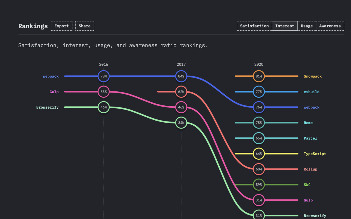Click the Share button

[85, 26]
